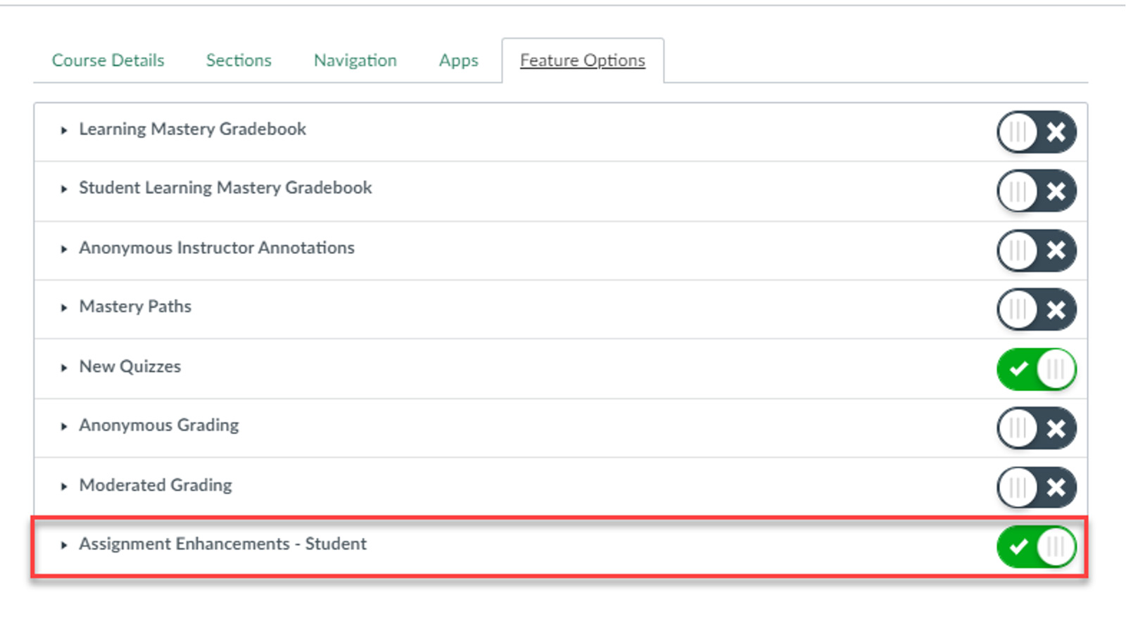Disable Assignment Enhancements - Student toggle
Screen dimensions: 1126x635
tap(1036, 546)
